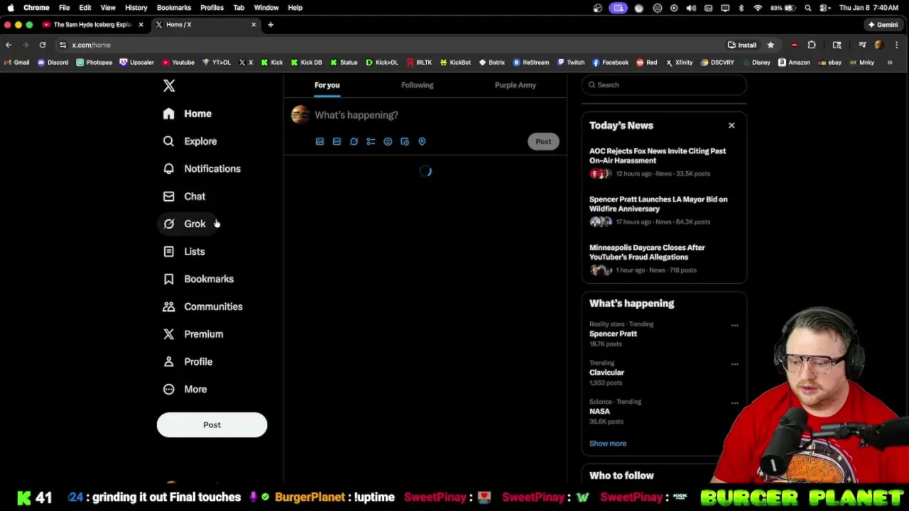Image resolution: width=909 pixels, height=511 pixels.
Task: Click the X logo in the sidebar
Action: 169,86
